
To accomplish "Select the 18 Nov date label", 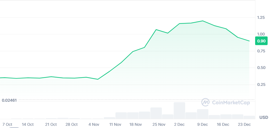I will click(135, 124).
